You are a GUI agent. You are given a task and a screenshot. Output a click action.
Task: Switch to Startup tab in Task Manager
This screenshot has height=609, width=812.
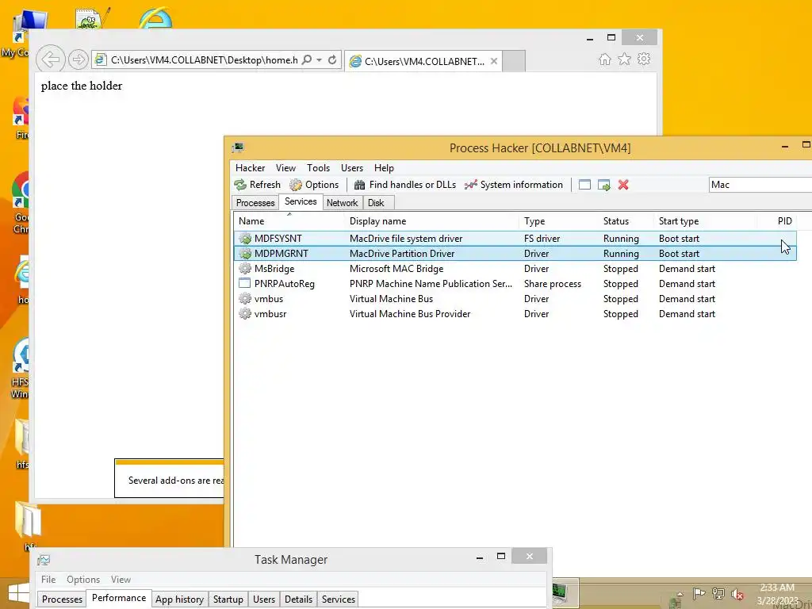228,599
